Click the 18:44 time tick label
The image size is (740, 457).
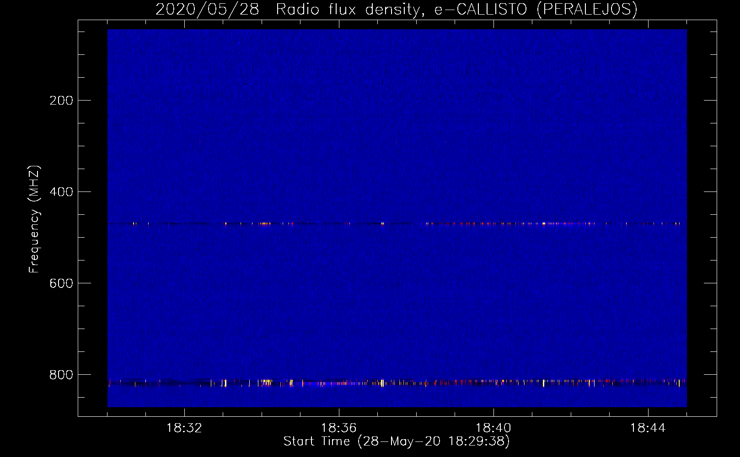coord(648,428)
